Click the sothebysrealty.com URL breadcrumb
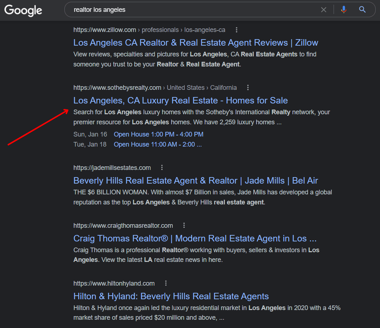Image resolution: width=380 pixels, height=328 pixels. point(155,88)
